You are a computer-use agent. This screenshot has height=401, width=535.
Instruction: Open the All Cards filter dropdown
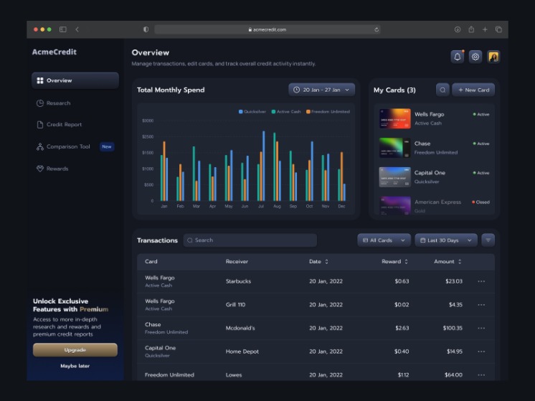pyautogui.click(x=384, y=240)
